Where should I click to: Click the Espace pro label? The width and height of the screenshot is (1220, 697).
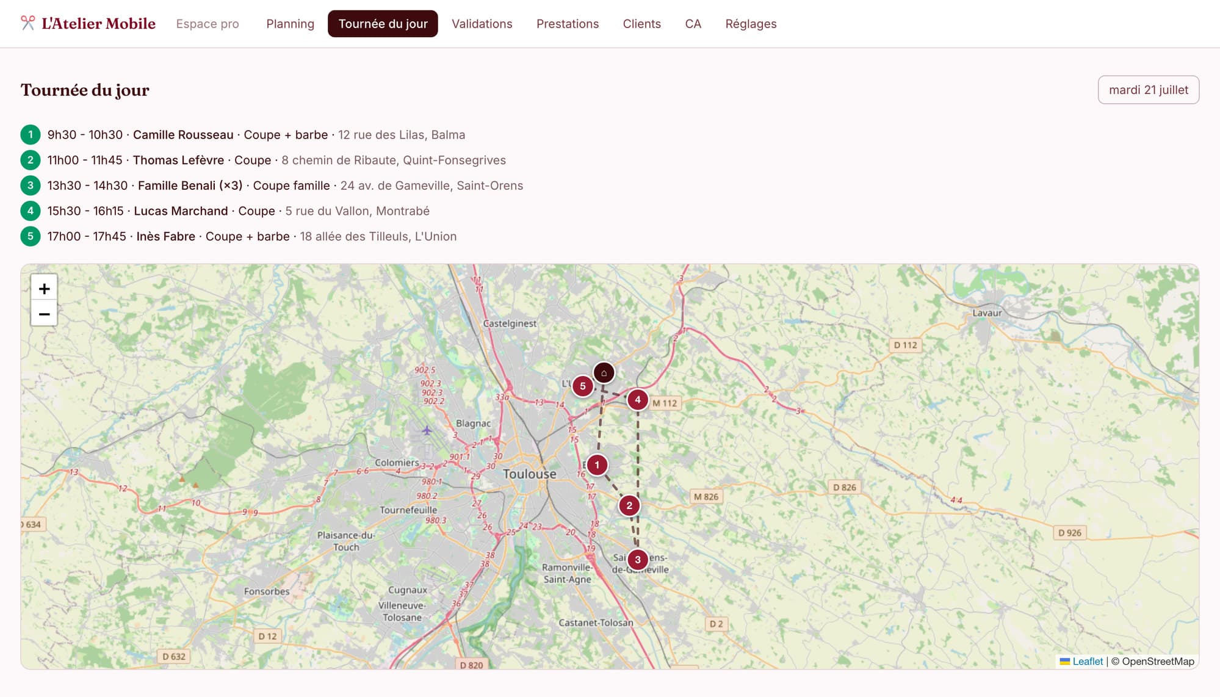pos(208,24)
